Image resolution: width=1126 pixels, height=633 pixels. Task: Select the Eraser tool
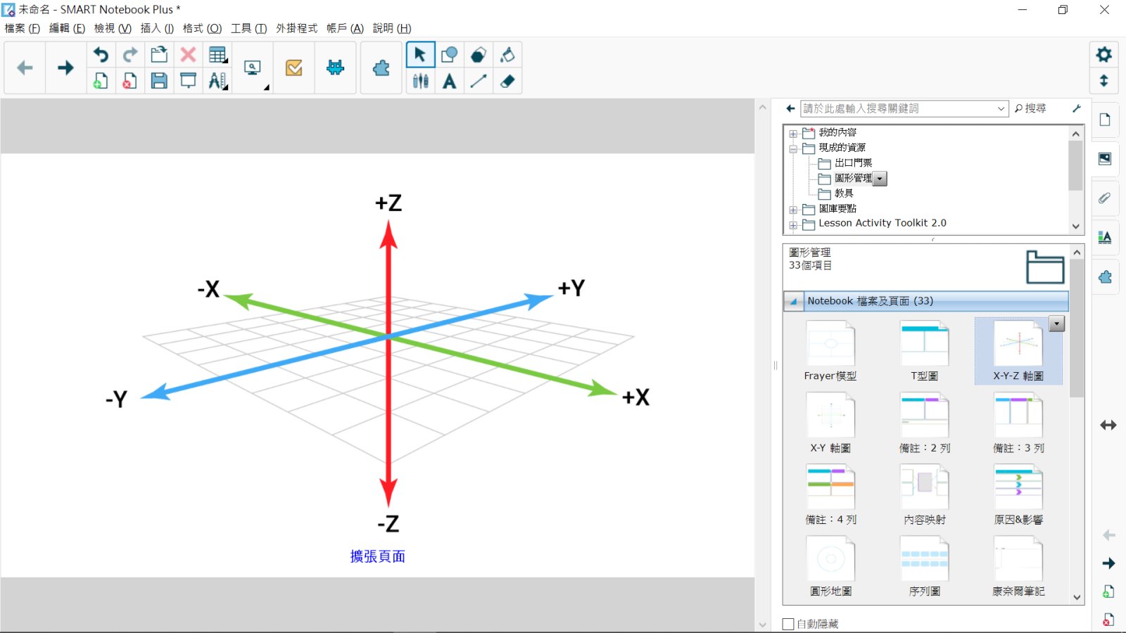point(507,82)
